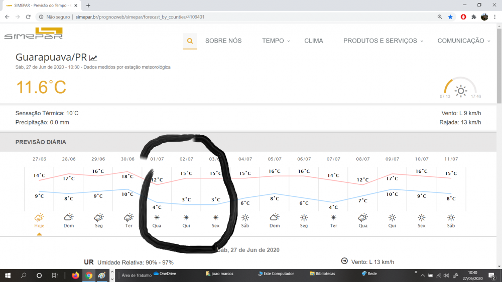The height and width of the screenshot is (282, 502).
Task: Bookmark page with the star icon
Action: [450, 17]
